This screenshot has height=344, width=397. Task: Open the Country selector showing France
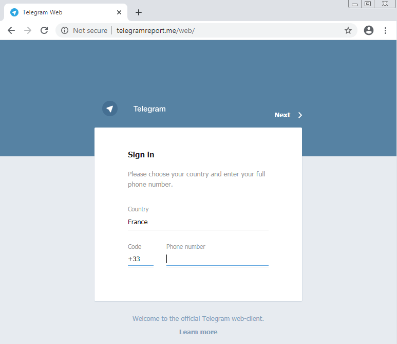tap(198, 222)
